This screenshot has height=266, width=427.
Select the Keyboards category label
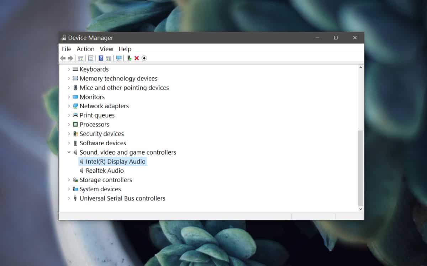coord(94,69)
